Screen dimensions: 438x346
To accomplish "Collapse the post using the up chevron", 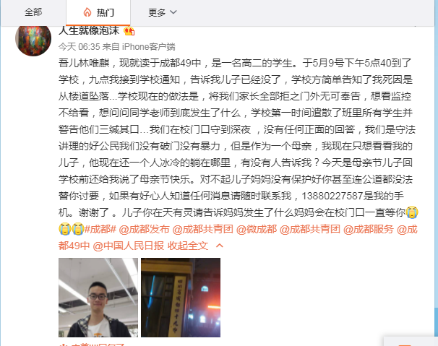I will pos(220,246).
